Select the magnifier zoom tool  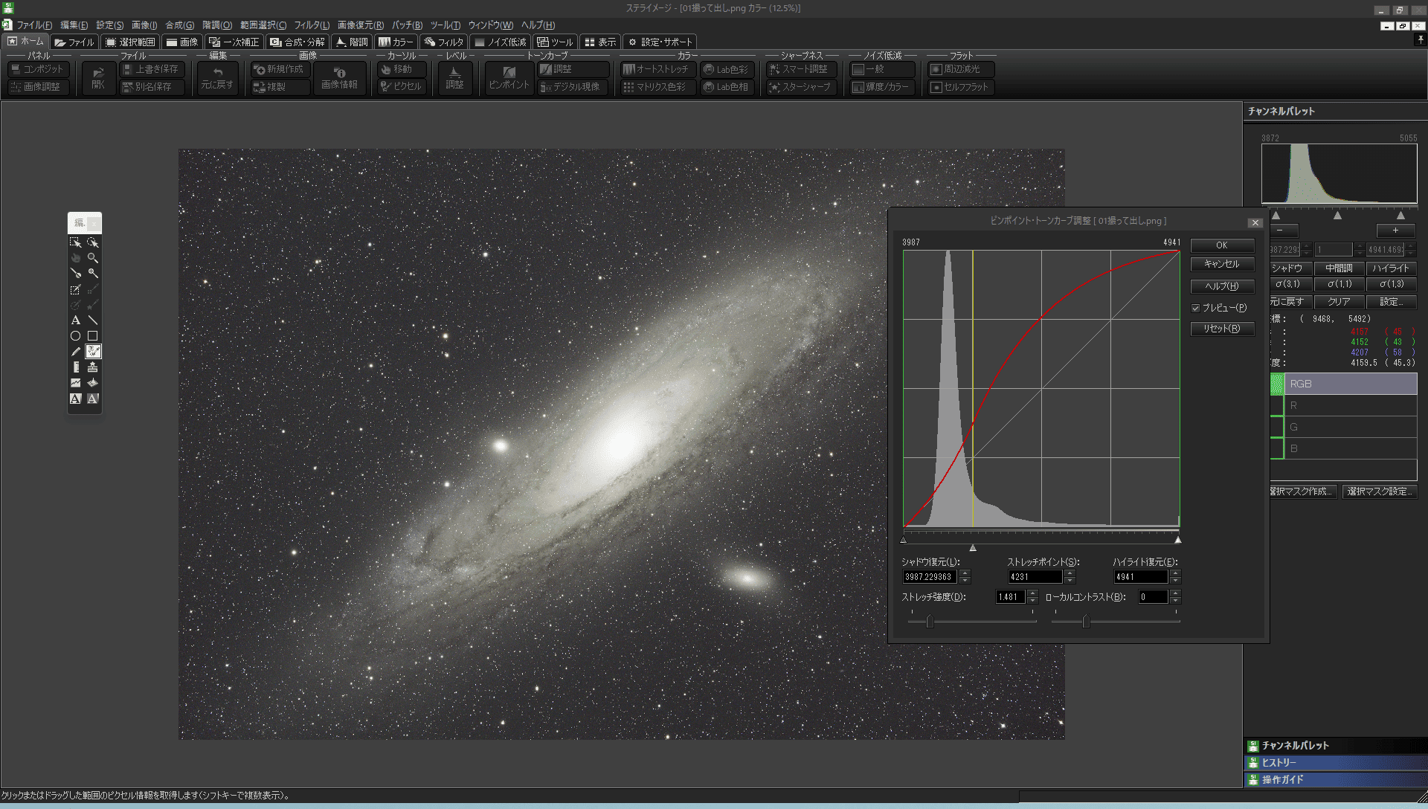pyautogui.click(x=93, y=258)
